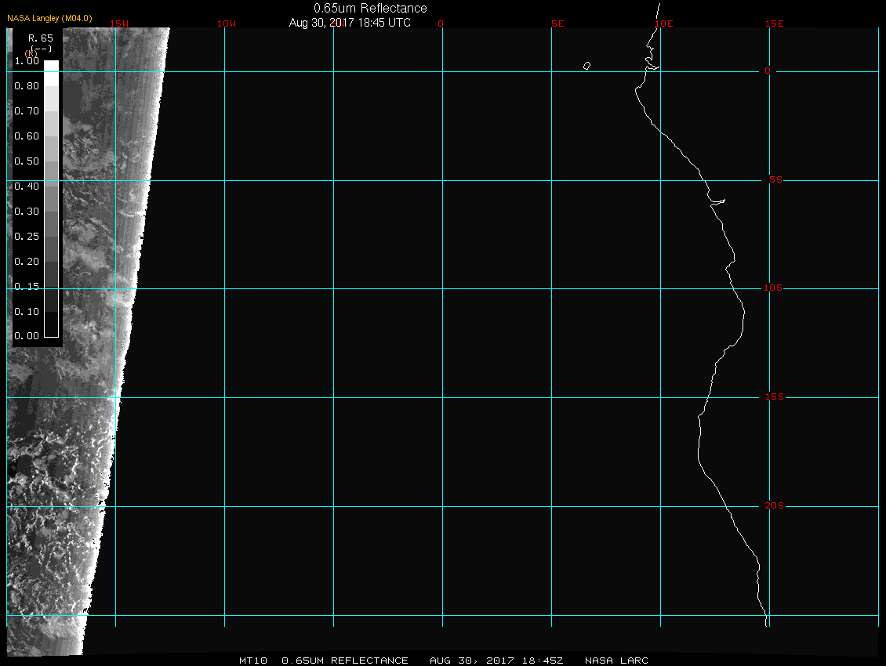The width and height of the screenshot is (886, 666).
Task: Click the 0.00 level at colorbar bottom
Action: (x=27, y=336)
